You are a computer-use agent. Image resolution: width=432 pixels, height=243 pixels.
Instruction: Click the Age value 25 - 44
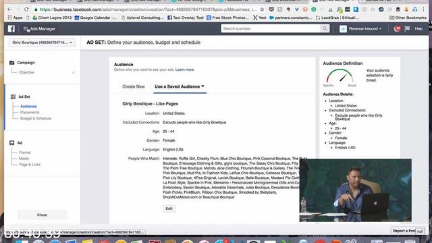[168, 132]
